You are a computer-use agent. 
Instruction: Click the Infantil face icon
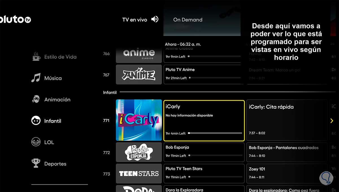(x=36, y=121)
